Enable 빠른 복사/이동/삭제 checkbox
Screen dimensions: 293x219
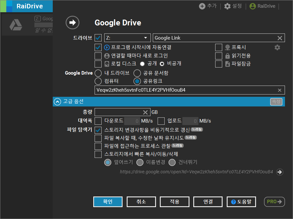pos(98,154)
